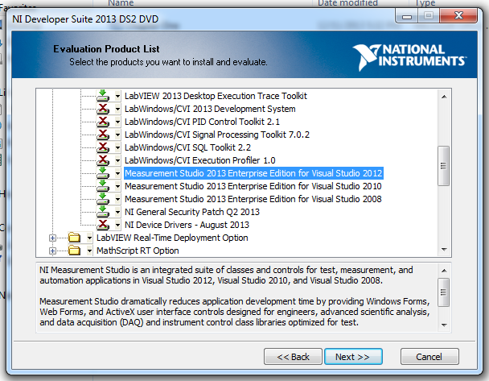Click the red X icon for LabWindows/CVI PID Control Toolkit 2.1
This screenshot has width=489, height=381.
[x=103, y=122]
